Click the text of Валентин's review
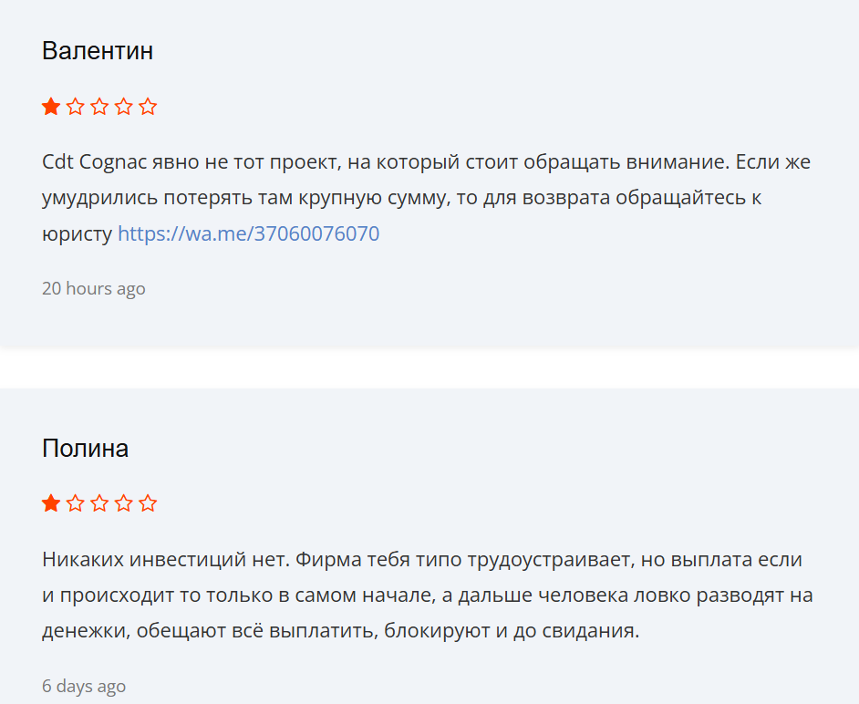The width and height of the screenshot is (859, 704). pos(419,195)
